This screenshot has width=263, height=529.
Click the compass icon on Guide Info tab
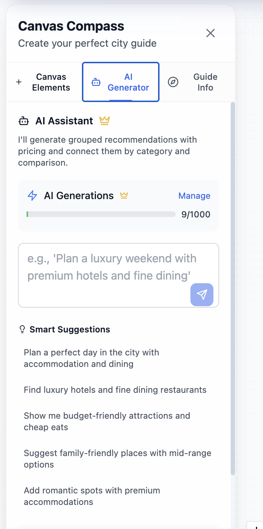click(x=173, y=82)
